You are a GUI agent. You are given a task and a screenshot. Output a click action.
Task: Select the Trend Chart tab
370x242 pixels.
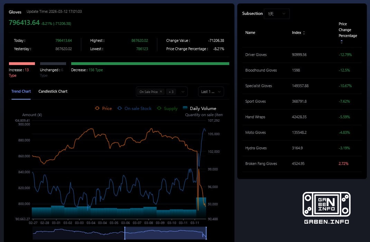click(x=21, y=91)
